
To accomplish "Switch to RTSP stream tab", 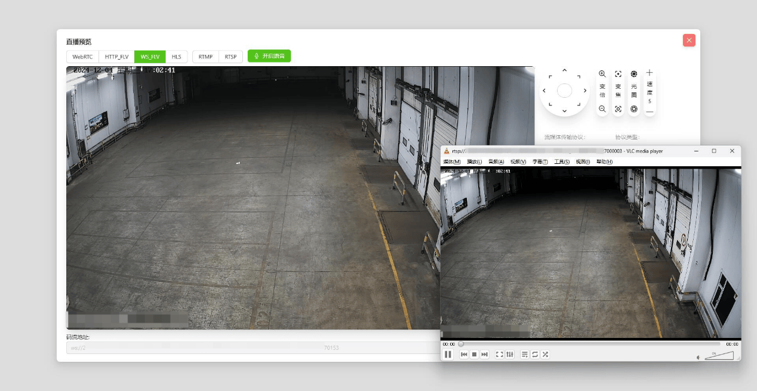I will [230, 57].
